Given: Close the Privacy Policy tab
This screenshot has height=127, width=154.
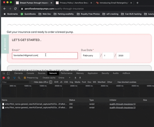Looking at the screenshot, I should [x=91, y=3].
